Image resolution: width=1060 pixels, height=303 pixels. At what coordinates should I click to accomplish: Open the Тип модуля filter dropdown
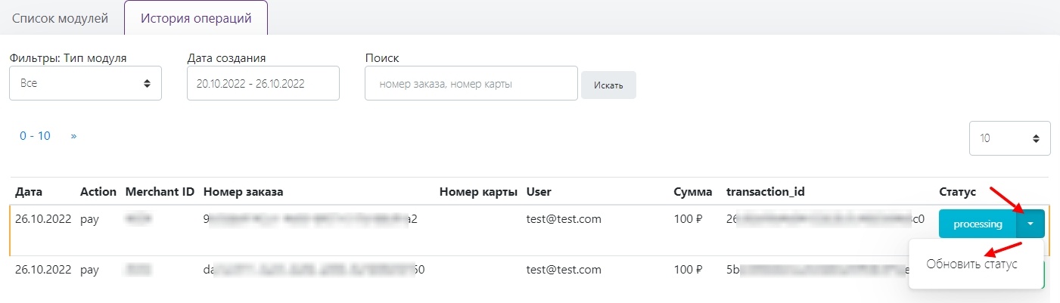tap(85, 83)
